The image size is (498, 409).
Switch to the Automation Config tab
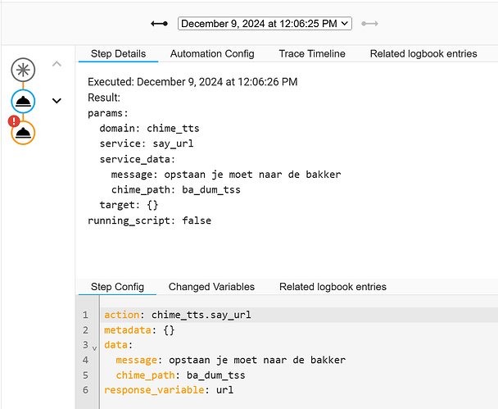[212, 54]
